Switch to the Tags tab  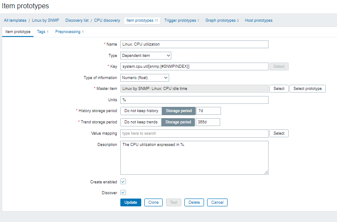pos(41,32)
